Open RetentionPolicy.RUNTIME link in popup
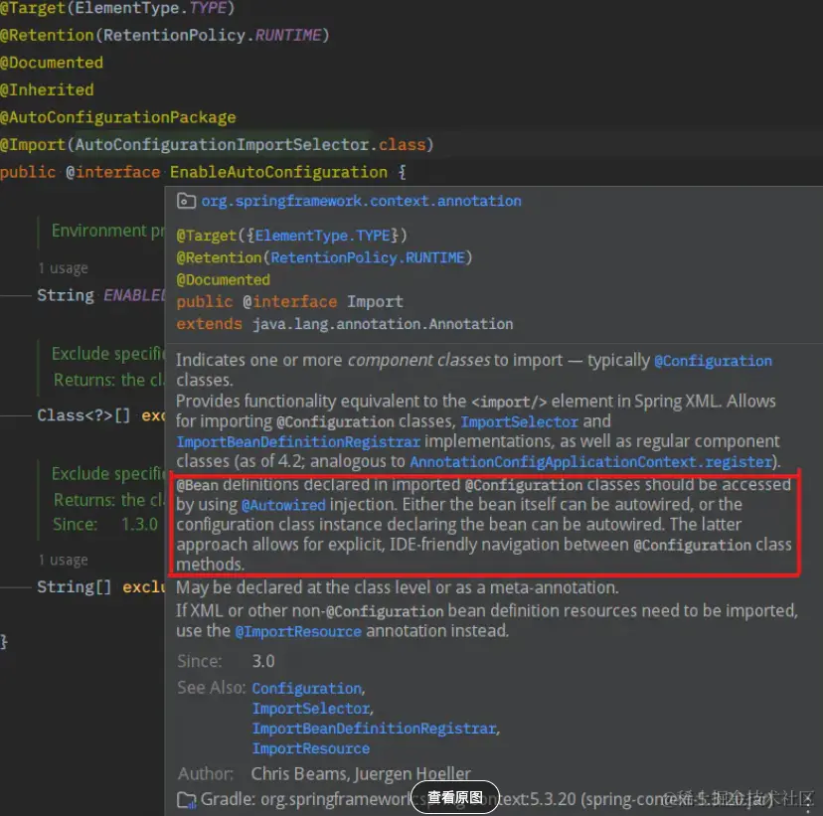 pyautogui.click(x=368, y=257)
